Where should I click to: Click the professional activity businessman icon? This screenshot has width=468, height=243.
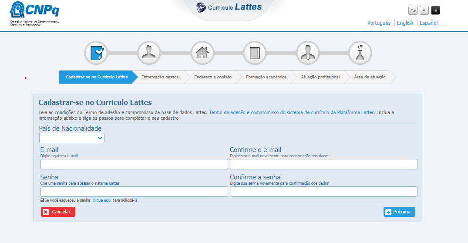pyautogui.click(x=308, y=53)
